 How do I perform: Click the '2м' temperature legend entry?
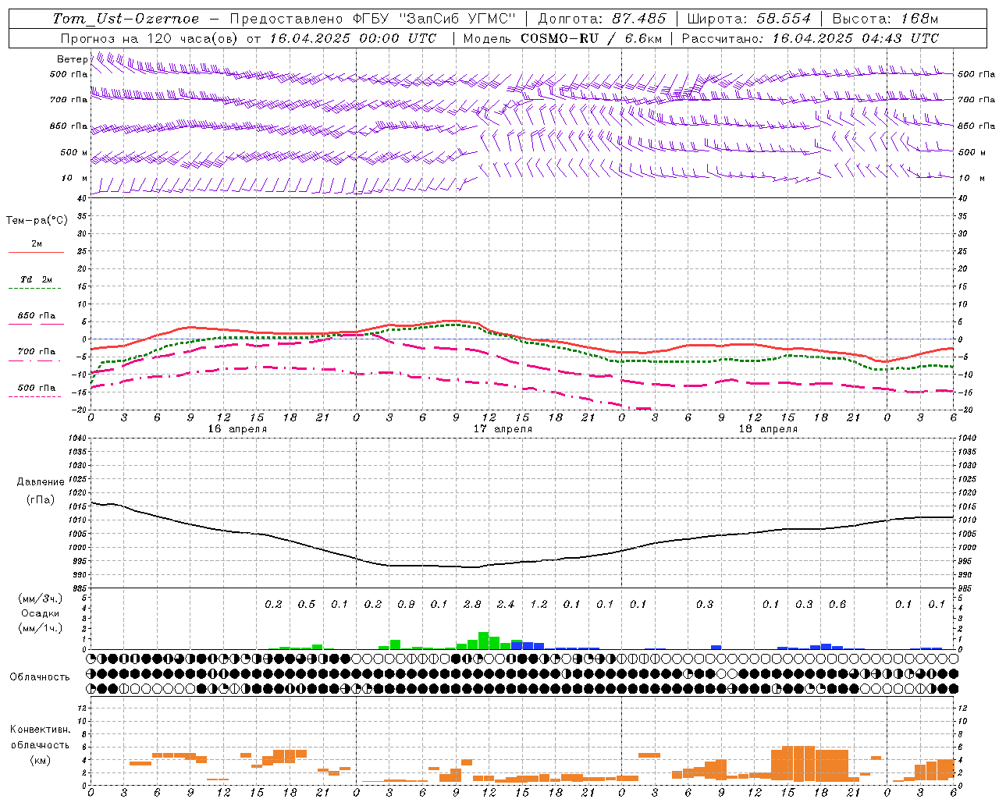(37, 243)
